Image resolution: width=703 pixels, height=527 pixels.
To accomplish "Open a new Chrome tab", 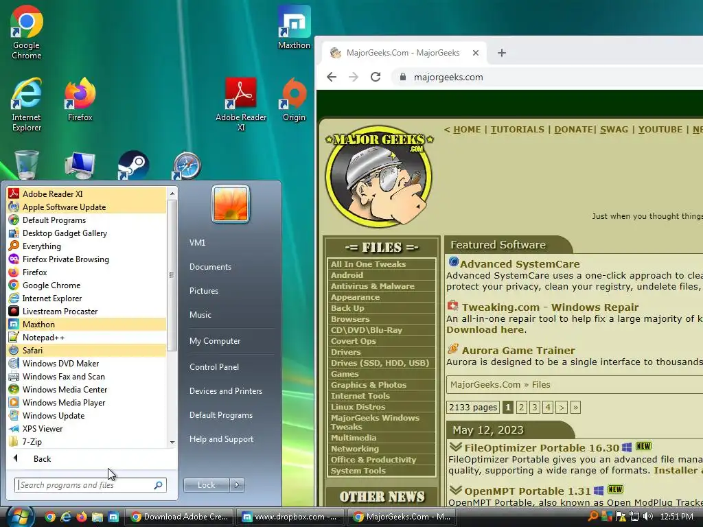I will click(502, 53).
